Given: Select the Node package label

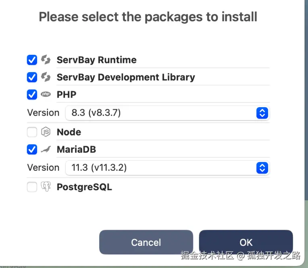Looking at the screenshot, I should tap(69, 132).
